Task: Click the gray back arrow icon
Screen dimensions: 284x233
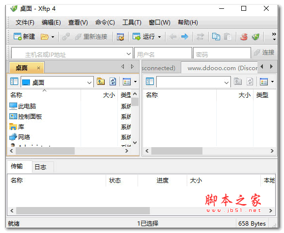Action: click(173, 37)
